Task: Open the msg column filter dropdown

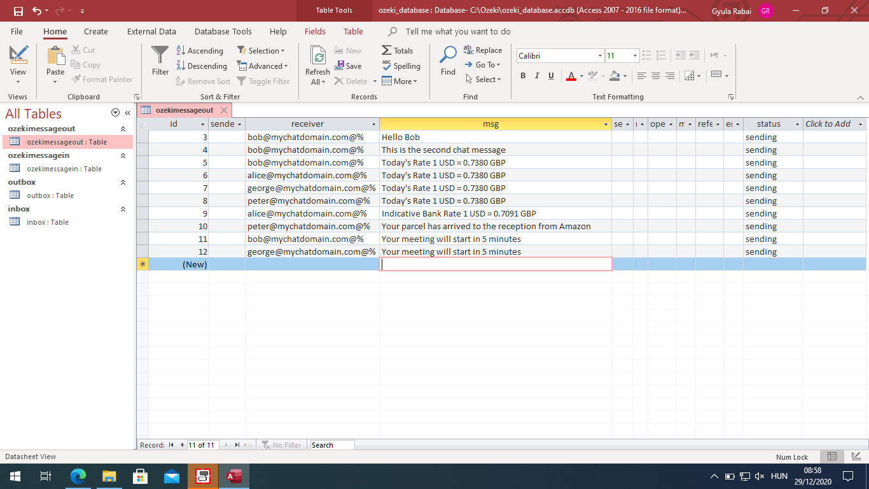Action: click(x=605, y=124)
